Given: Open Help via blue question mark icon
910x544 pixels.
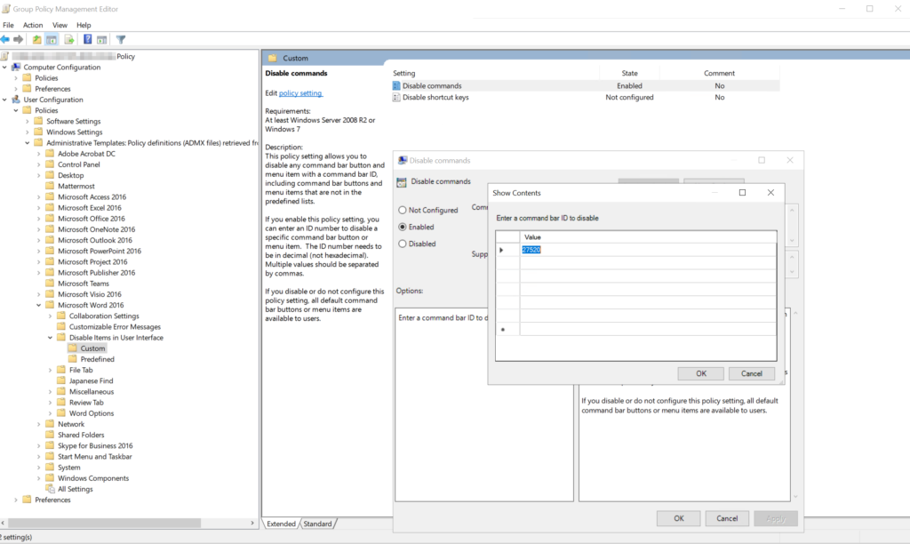Looking at the screenshot, I should tap(87, 39).
